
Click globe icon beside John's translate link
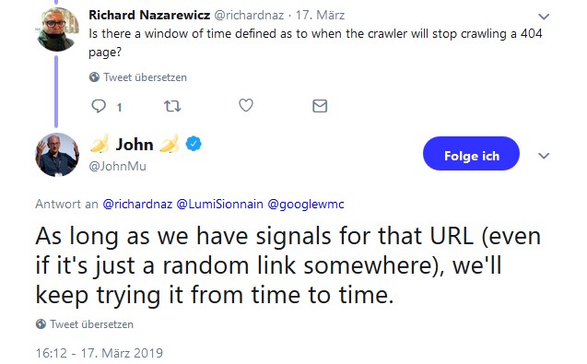(x=41, y=324)
